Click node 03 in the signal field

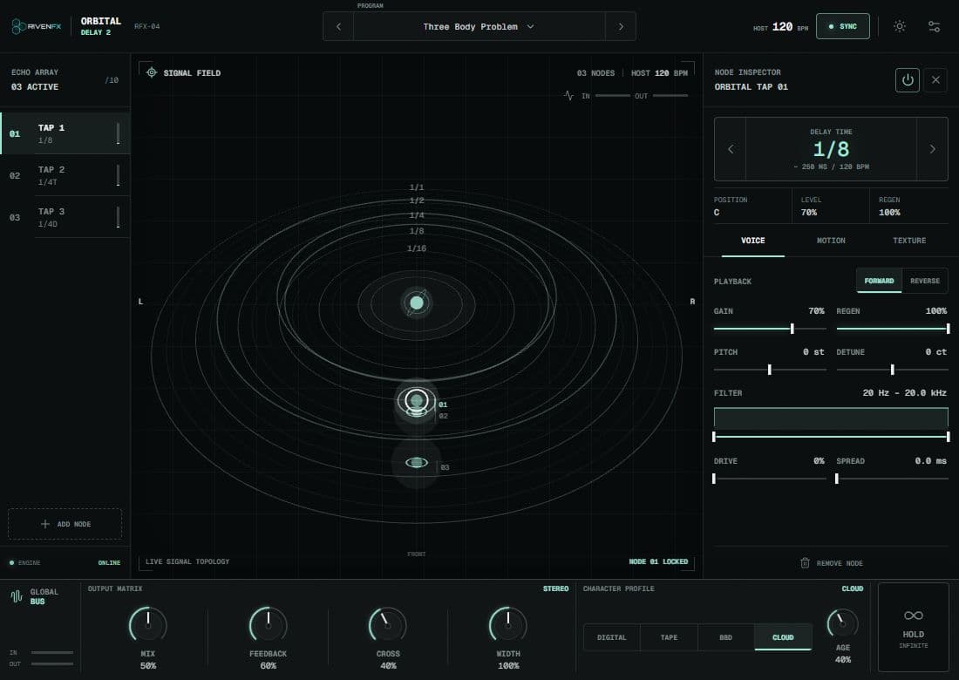pos(417,462)
